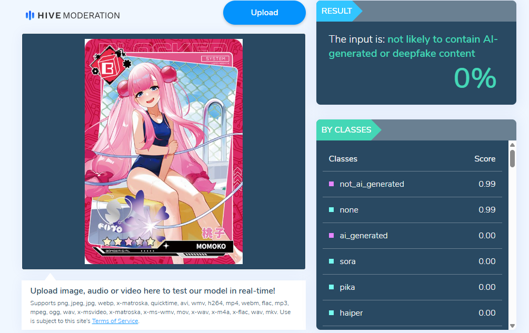Select the not_ai_generated class row
The width and height of the screenshot is (529, 333).
point(412,184)
